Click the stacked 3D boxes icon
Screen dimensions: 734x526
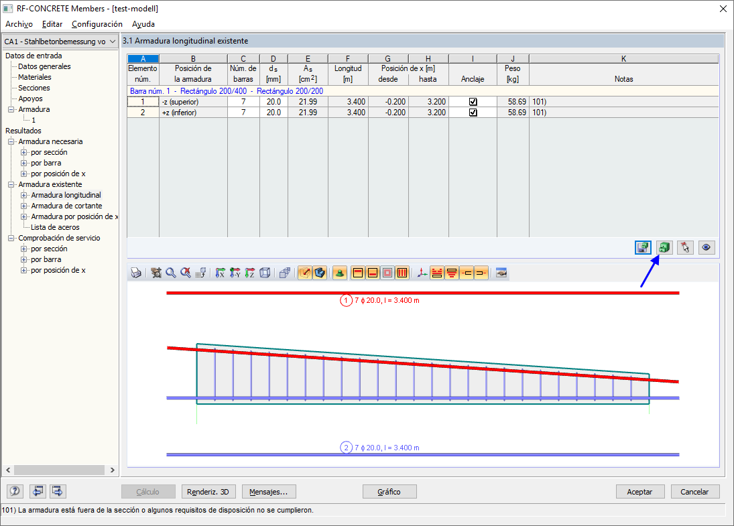(285, 273)
